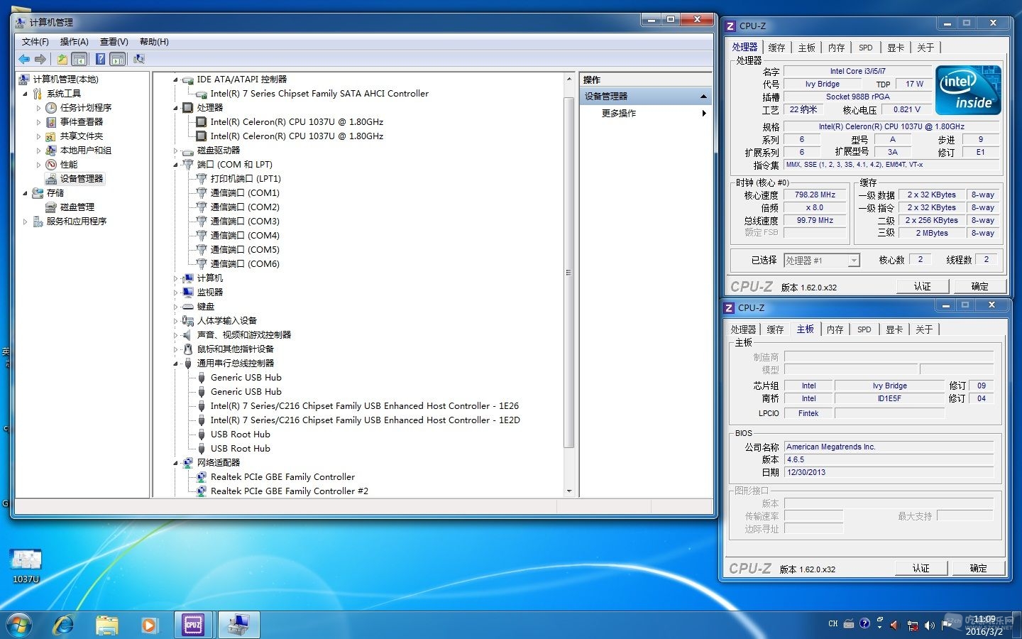Screen dimensions: 1022x639
Task: Expand the Keyboards (键盘) node
Action: pyautogui.click(x=175, y=307)
